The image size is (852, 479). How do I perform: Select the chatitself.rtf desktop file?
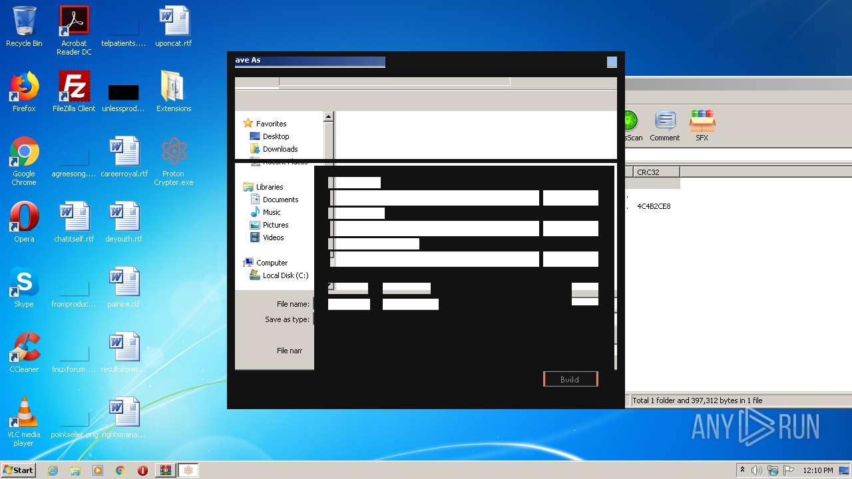[x=74, y=222]
